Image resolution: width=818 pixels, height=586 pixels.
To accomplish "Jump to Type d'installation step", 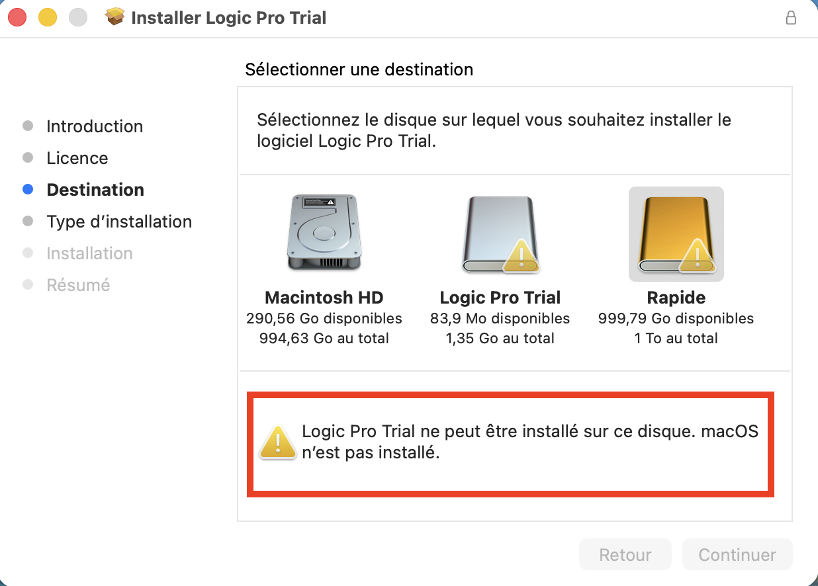I will click(x=119, y=222).
